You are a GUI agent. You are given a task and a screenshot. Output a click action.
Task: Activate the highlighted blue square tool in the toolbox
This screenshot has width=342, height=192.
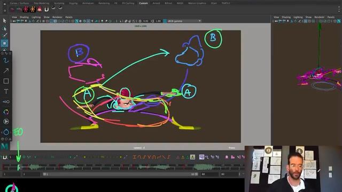[5, 43]
